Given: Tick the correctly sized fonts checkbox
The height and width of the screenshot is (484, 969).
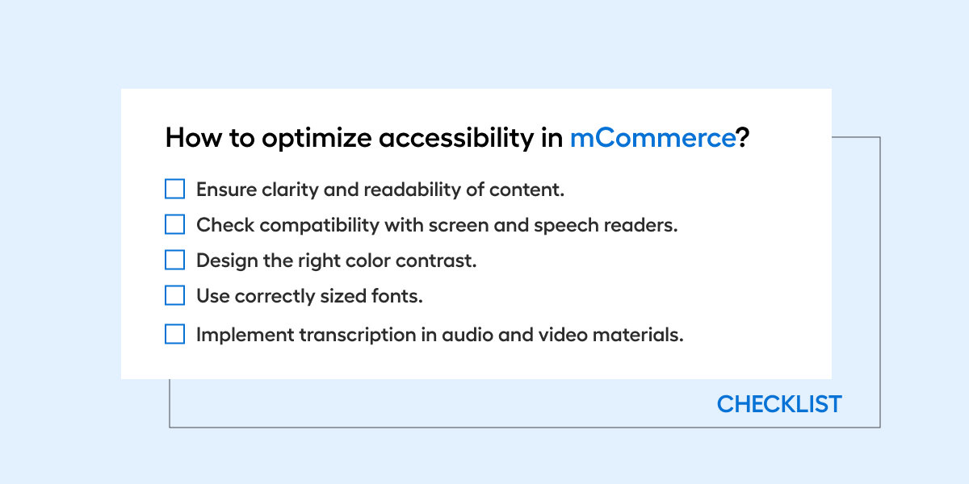Looking at the screenshot, I should tap(175, 295).
